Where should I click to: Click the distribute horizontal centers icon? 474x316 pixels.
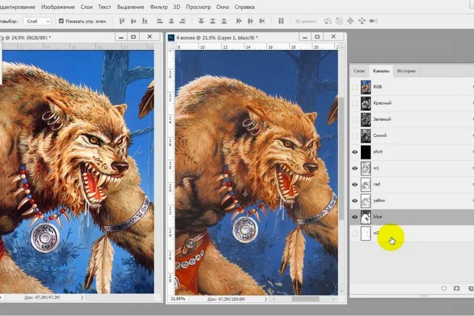coord(250,21)
